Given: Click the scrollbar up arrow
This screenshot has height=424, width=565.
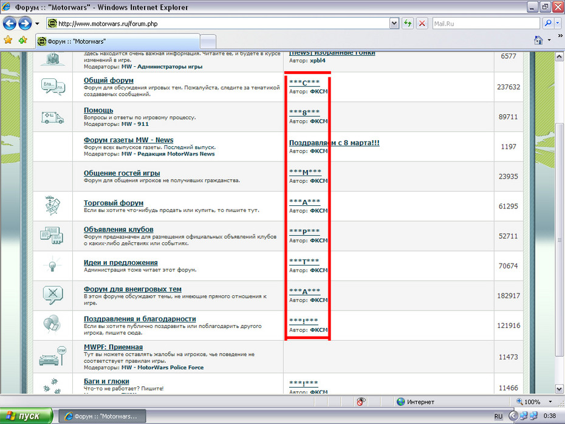Looking at the screenshot, I should coord(560,56).
